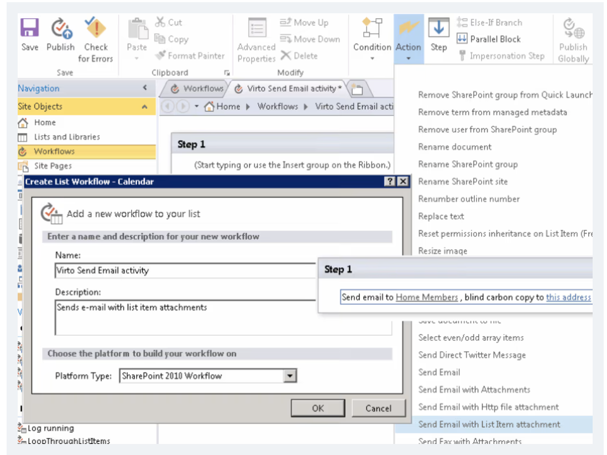Select the Format Painter tool

191,55
